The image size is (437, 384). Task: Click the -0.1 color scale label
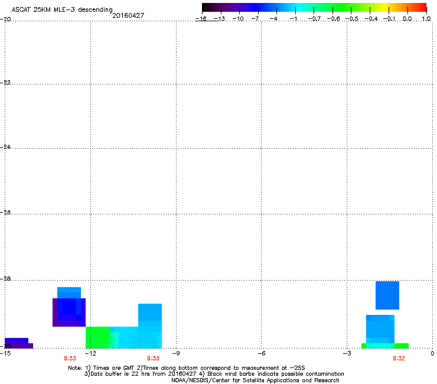coord(390,19)
